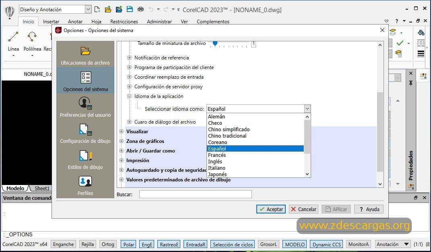Select Francés from language list
This screenshot has height=252, width=431.
(256, 155)
